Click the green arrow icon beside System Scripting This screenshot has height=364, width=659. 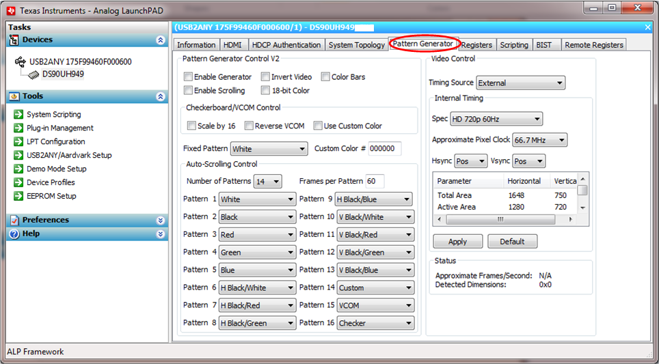18,114
